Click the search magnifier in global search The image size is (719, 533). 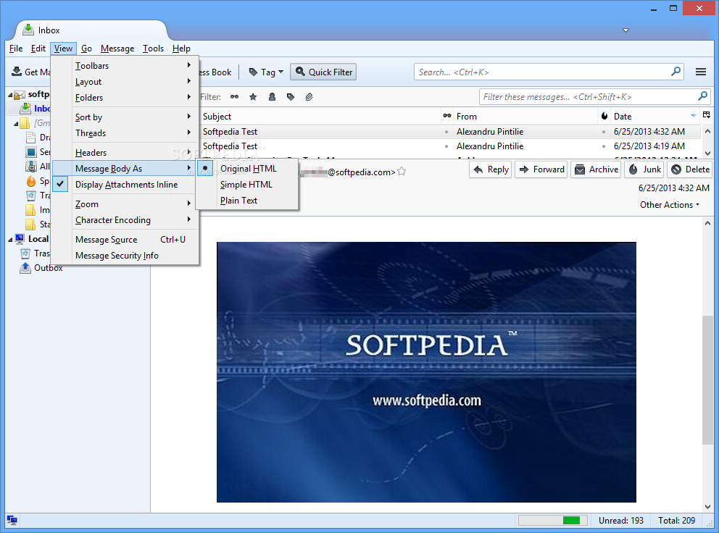tap(676, 72)
